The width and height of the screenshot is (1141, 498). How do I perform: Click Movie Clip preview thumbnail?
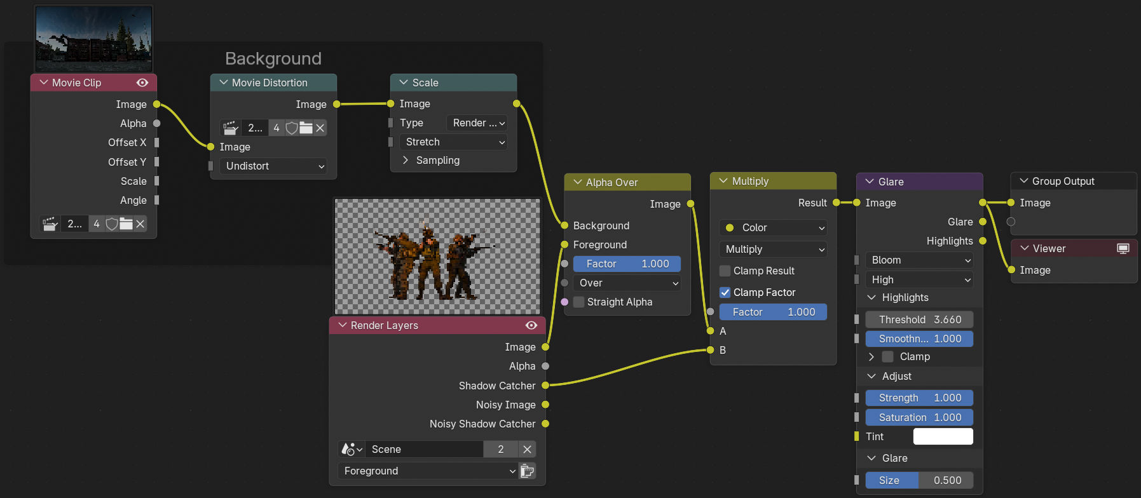click(94, 39)
